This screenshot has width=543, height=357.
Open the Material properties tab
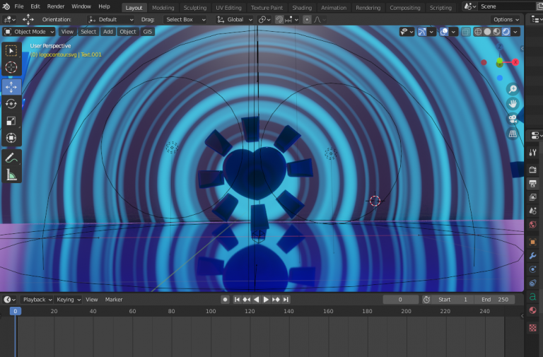[532, 310]
